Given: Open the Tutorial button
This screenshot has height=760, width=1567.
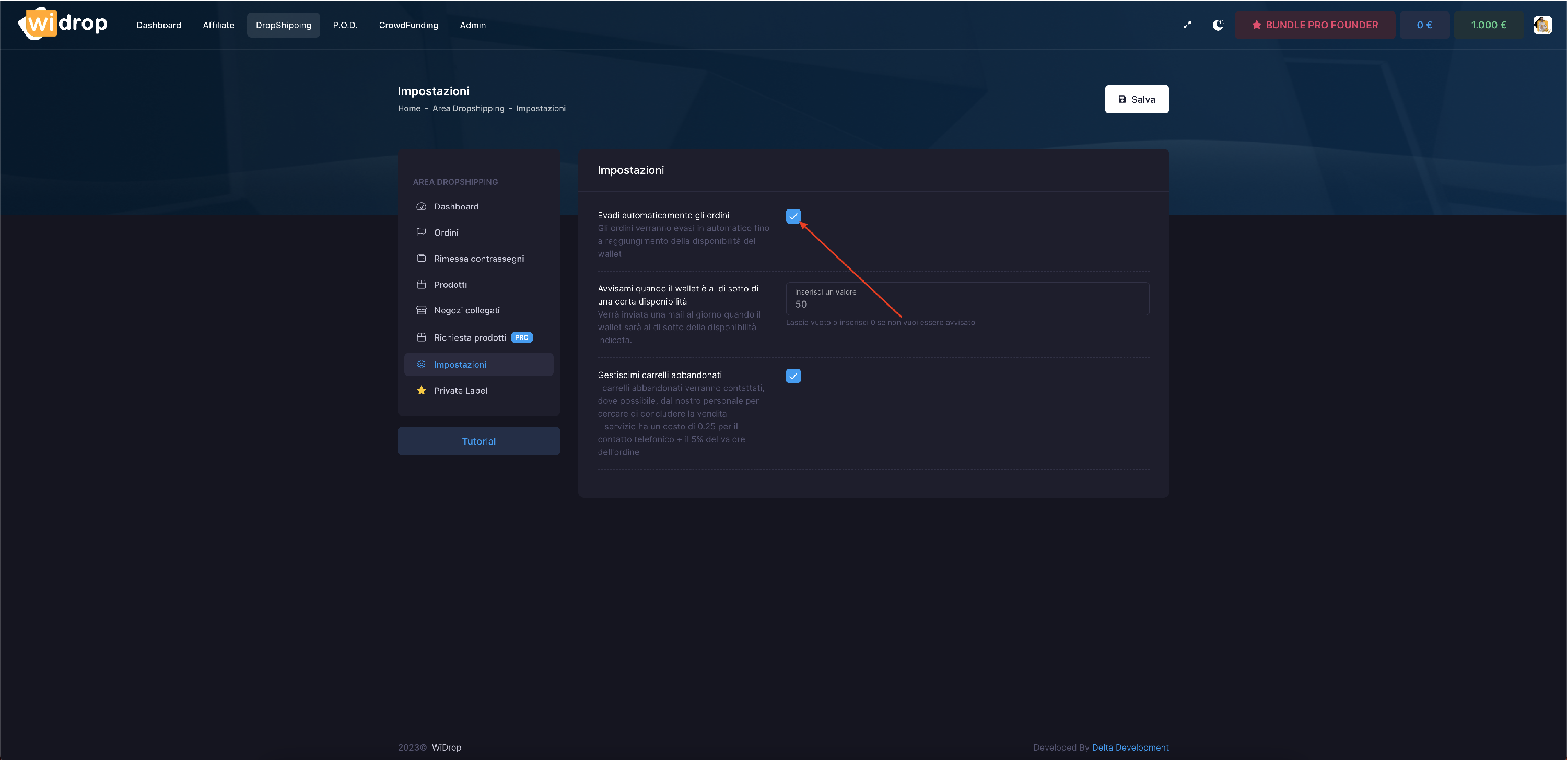Looking at the screenshot, I should coord(478,441).
